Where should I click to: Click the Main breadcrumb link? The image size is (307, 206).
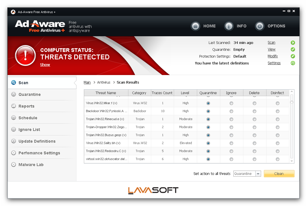(87, 82)
